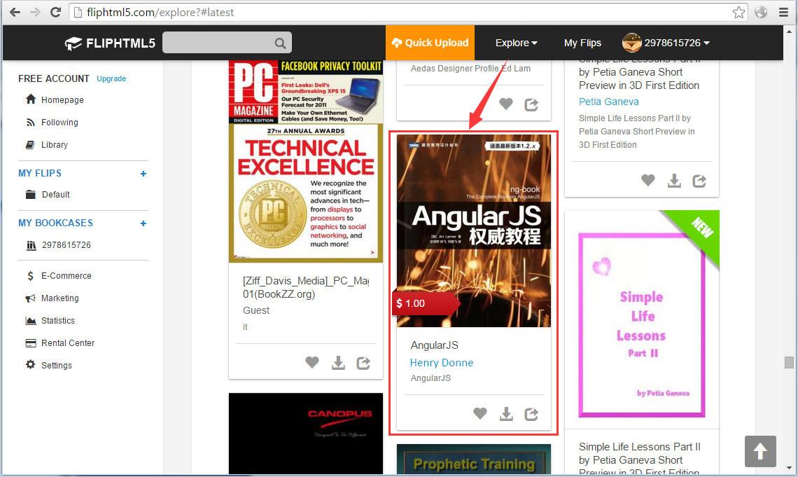Click the FLIPHTML5 logo
Viewport: 798px width, 477px height.
[110, 43]
